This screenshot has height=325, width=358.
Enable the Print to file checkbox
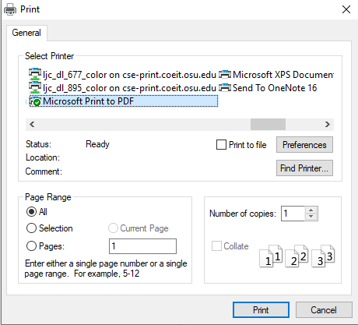[221, 145]
